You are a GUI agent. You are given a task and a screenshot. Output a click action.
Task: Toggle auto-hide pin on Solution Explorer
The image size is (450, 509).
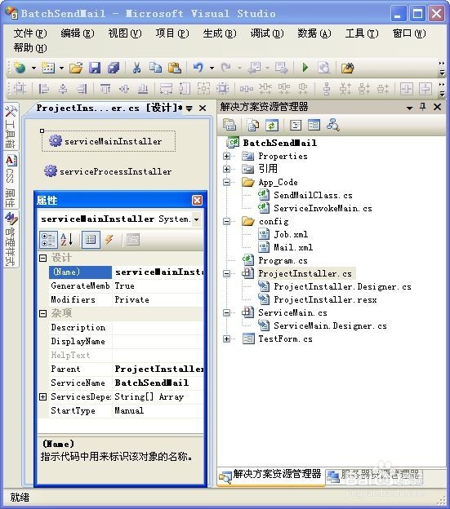pyautogui.click(x=423, y=107)
